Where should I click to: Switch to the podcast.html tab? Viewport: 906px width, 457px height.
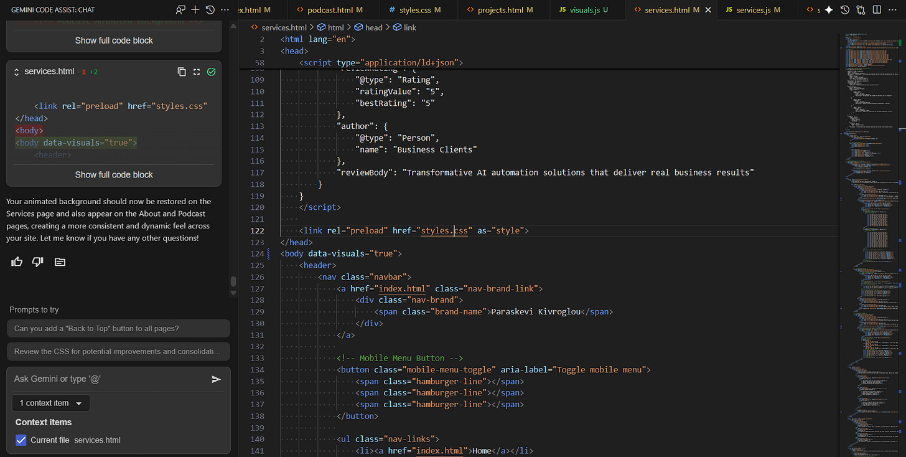(x=335, y=10)
